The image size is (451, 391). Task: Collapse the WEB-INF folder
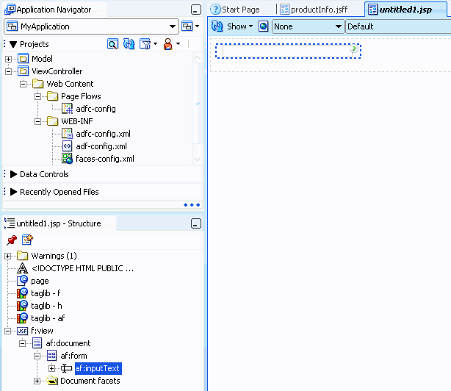pos(37,121)
